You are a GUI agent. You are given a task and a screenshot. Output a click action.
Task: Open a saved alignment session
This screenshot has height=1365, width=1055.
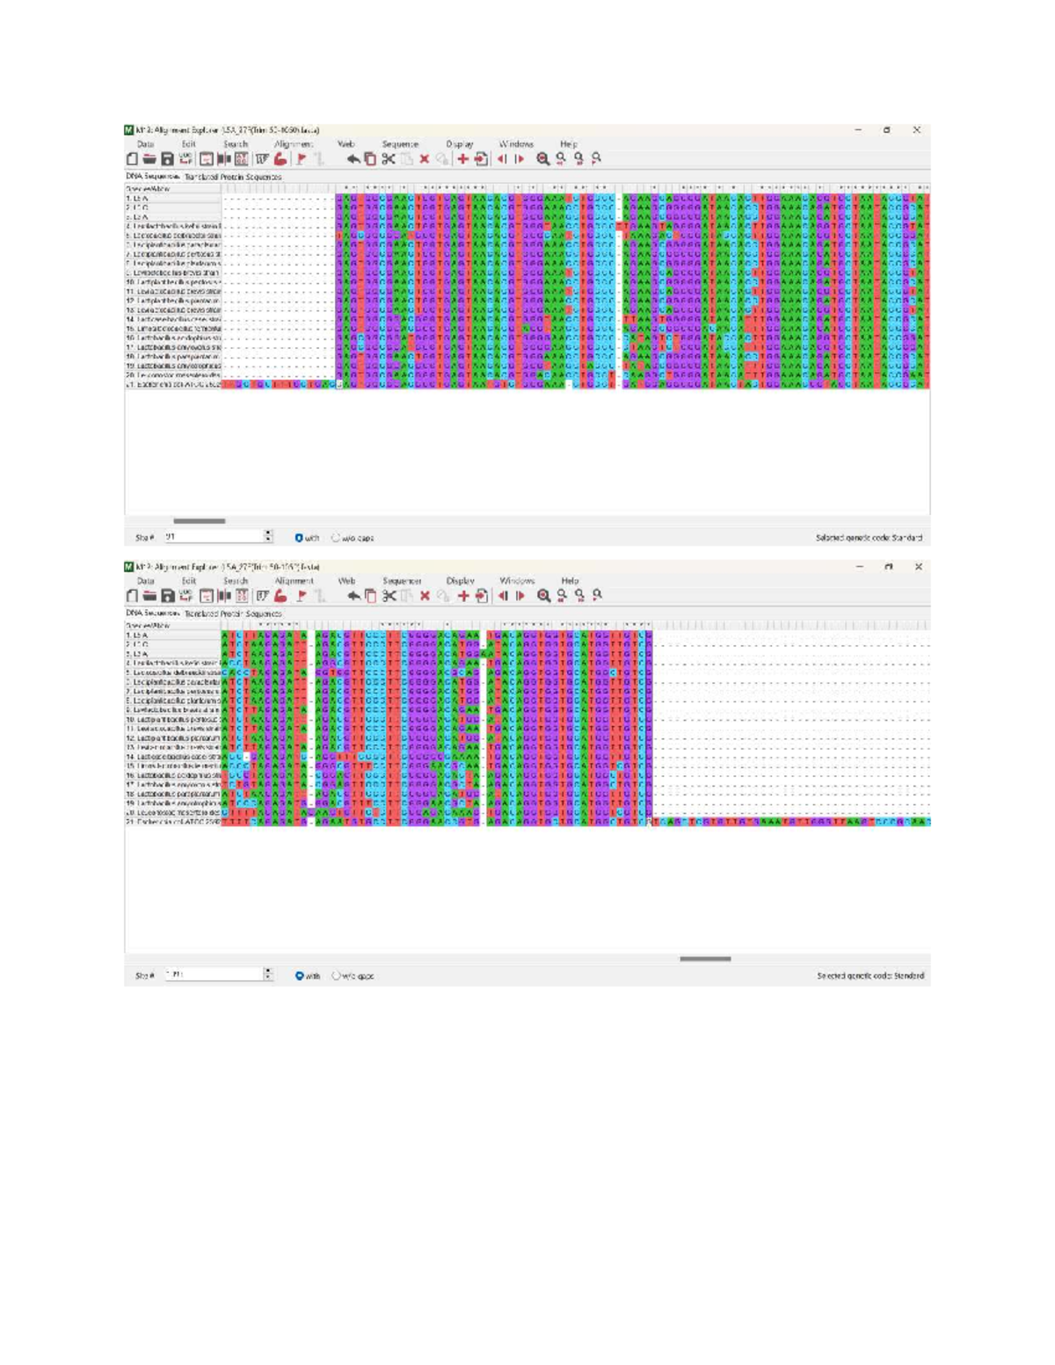[x=150, y=159]
